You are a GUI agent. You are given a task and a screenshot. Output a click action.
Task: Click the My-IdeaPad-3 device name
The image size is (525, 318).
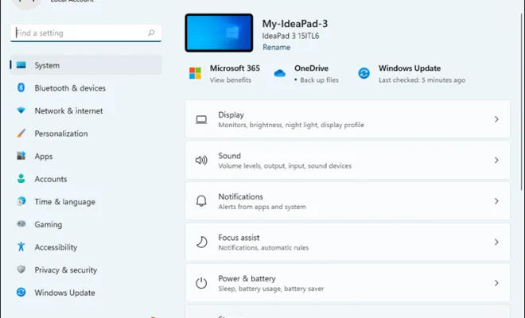[294, 24]
